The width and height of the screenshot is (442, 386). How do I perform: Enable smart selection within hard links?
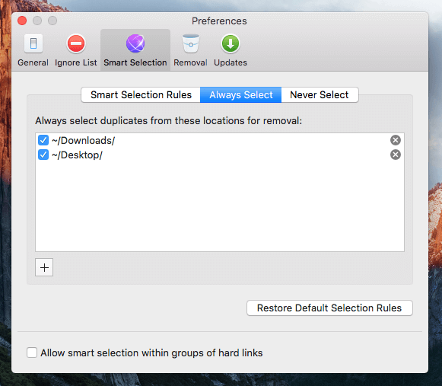[x=32, y=353]
